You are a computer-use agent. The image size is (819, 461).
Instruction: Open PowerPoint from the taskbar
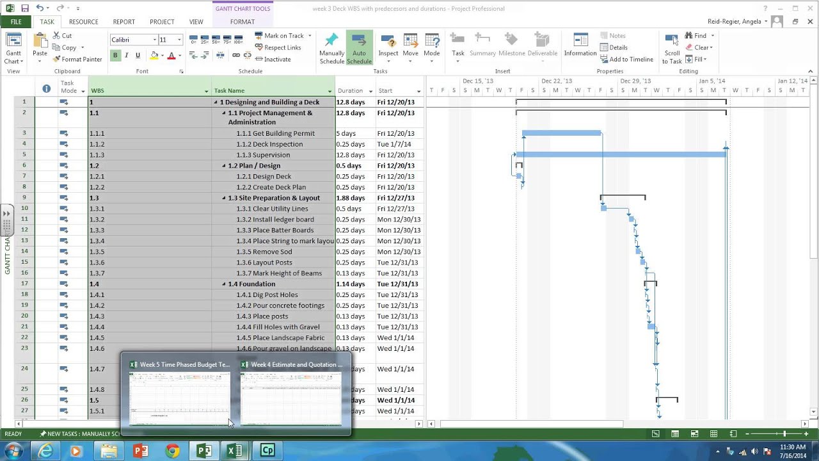pos(141,451)
